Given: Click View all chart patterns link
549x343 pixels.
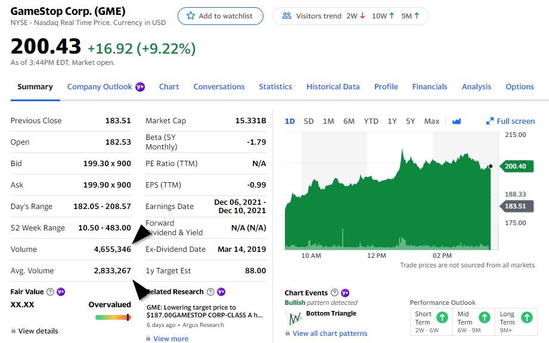Looking at the screenshot, I should coord(330,333).
